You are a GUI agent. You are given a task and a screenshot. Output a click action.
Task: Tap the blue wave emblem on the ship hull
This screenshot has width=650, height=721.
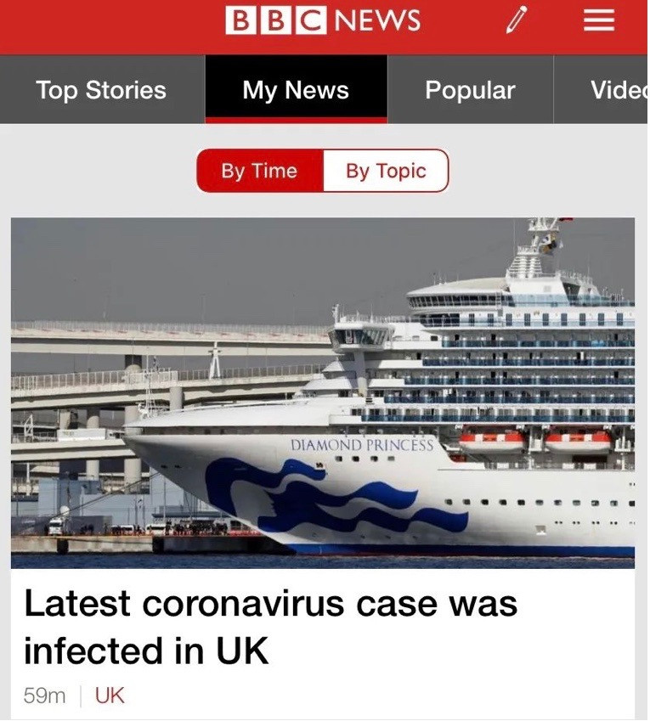click(336, 496)
